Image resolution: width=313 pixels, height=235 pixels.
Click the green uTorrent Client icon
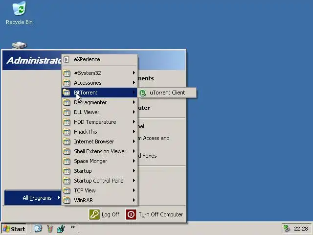[143, 93]
